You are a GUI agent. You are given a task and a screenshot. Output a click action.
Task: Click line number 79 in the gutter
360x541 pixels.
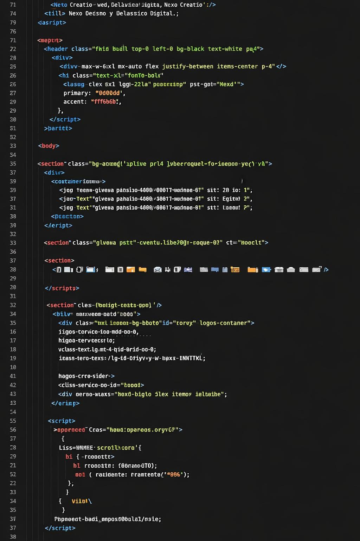point(13,23)
